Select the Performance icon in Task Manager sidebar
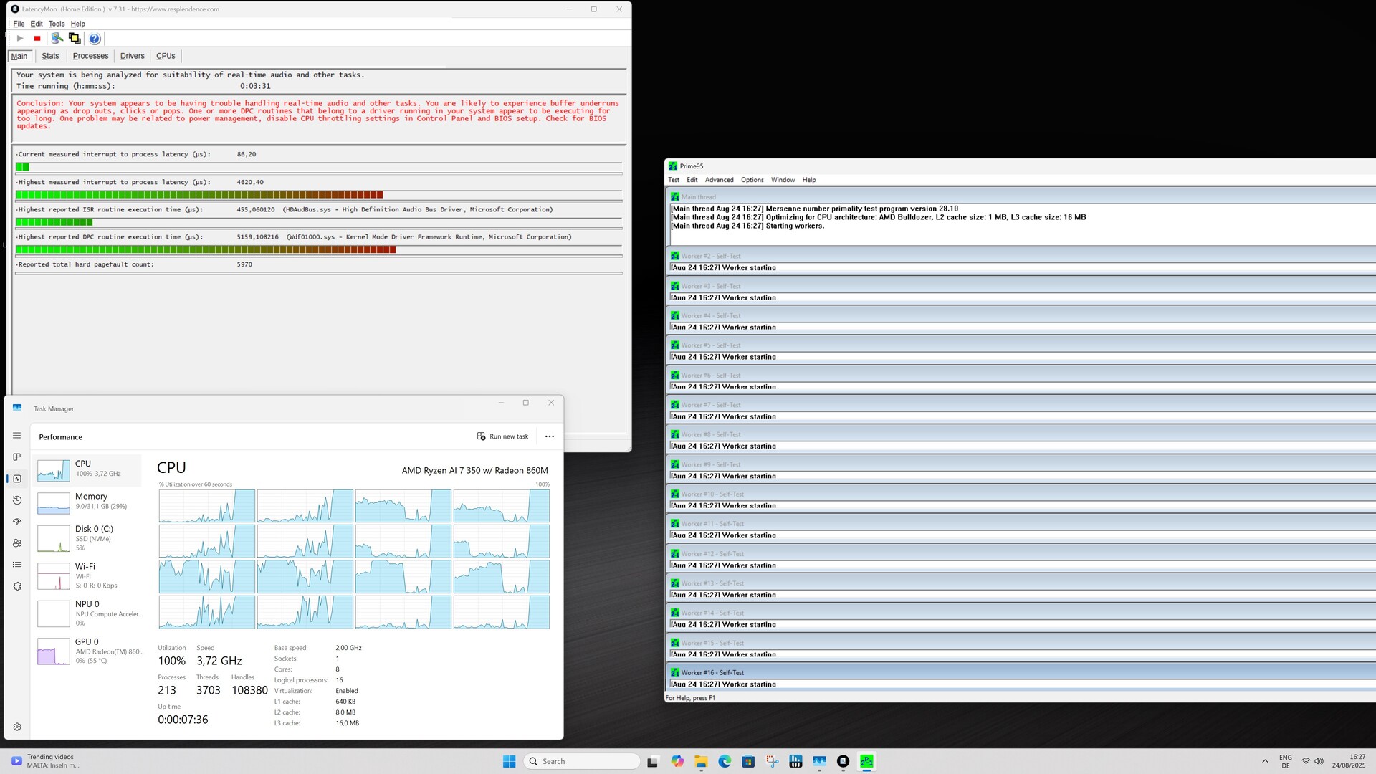The height and width of the screenshot is (774, 1376). [x=17, y=479]
